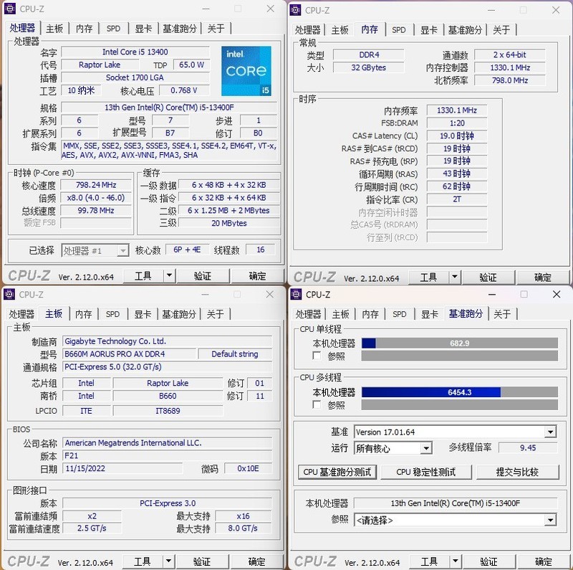This screenshot has width=573, height=570.
Task: Close the CPU-Z window showing the 主板 tab
Action: pos(270,294)
